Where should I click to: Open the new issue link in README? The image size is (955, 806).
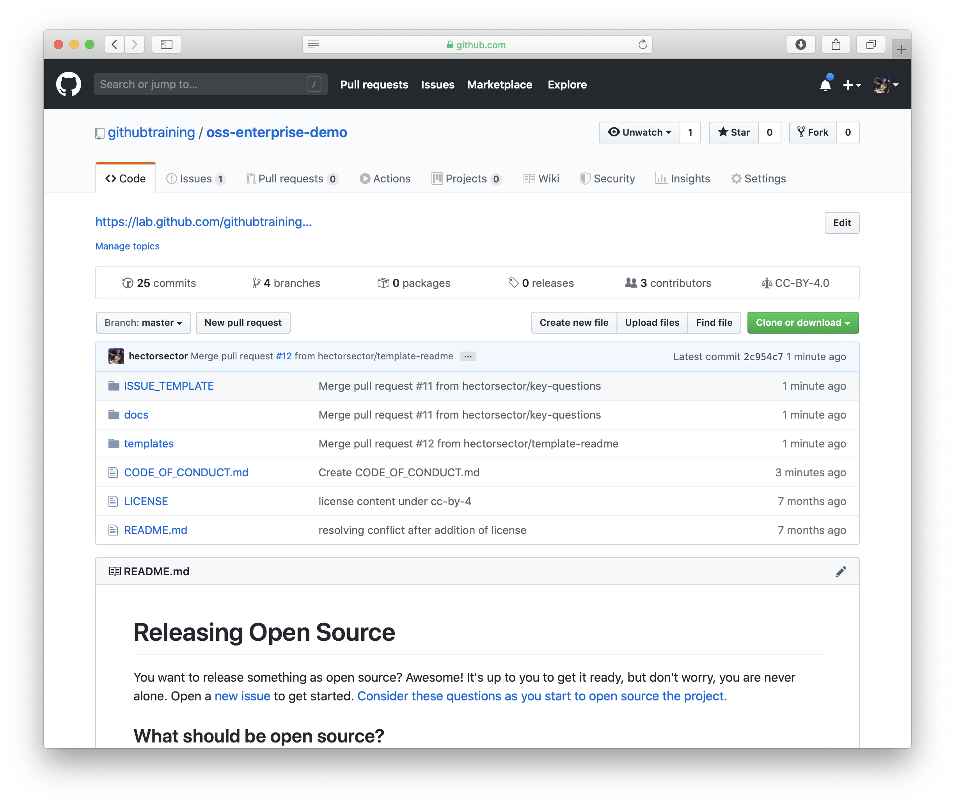pyautogui.click(x=242, y=696)
